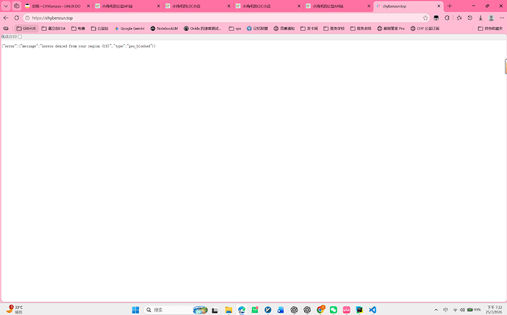Expand the tab actions dropdown arrow
Image resolution: width=507 pixels, height=315 pixels.
click(x=6, y=6)
